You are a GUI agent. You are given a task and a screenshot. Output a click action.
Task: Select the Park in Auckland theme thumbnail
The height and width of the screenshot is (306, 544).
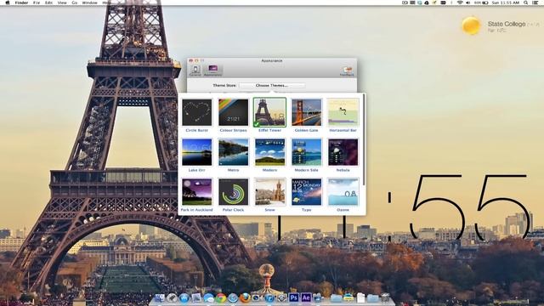[x=196, y=192]
